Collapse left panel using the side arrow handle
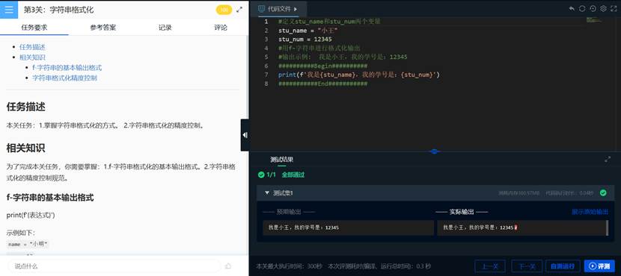The image size is (621, 276). 245,135
